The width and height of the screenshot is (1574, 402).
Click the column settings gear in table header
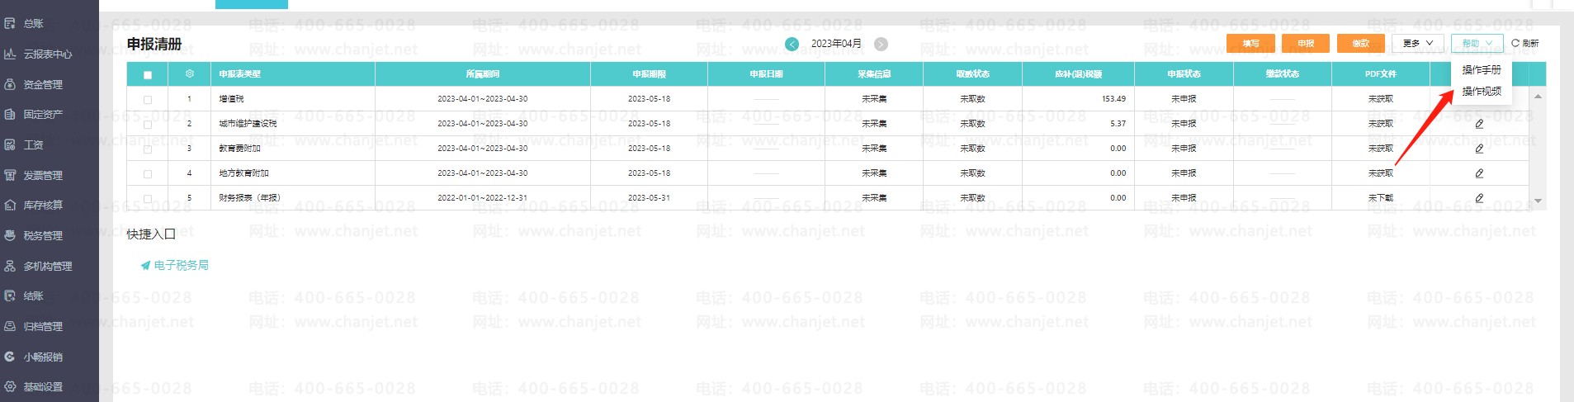point(190,74)
